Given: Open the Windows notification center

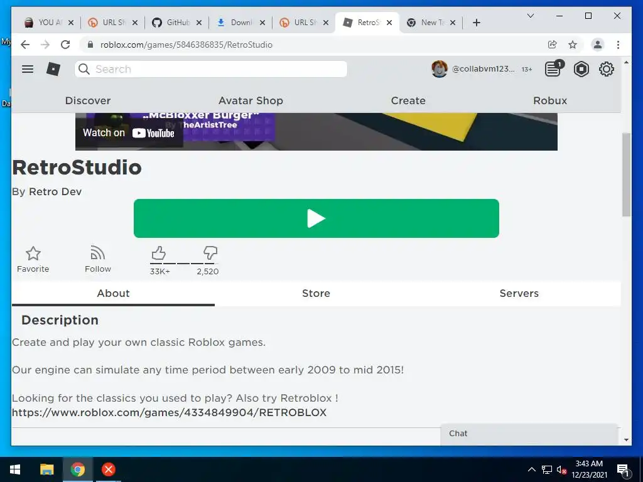Looking at the screenshot, I should [623, 469].
